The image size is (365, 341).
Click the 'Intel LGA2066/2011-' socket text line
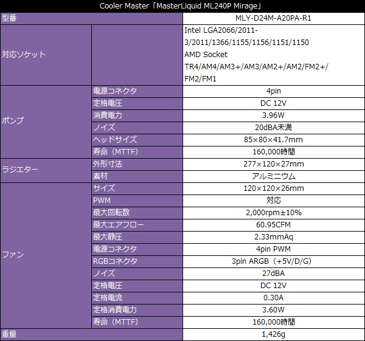[221, 30]
